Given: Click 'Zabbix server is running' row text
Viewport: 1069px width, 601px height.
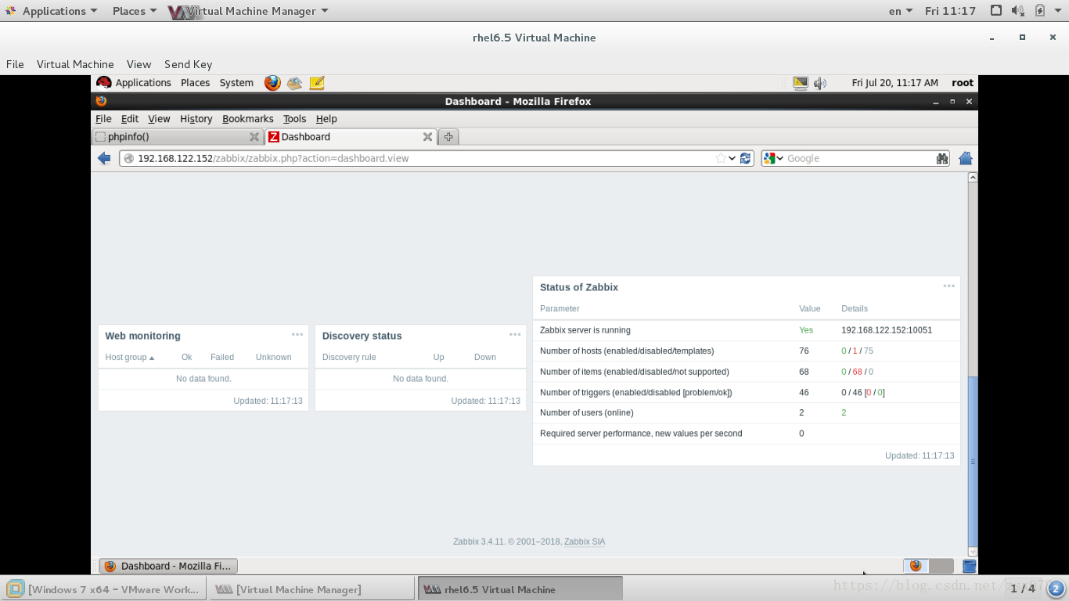Looking at the screenshot, I should pos(585,330).
